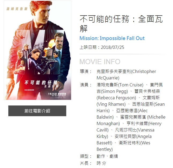Click the MOVIE INFO heading
173x168 pixels.
tap(100, 62)
